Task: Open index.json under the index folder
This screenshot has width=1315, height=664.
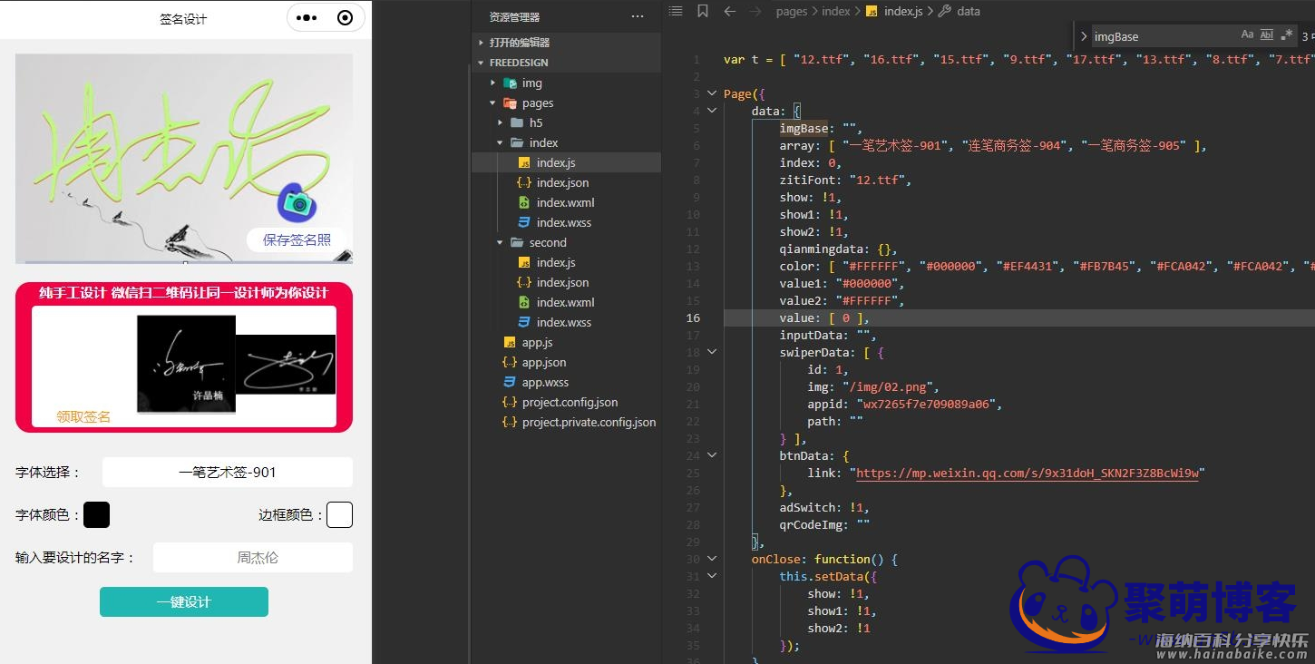Action: pyautogui.click(x=566, y=182)
